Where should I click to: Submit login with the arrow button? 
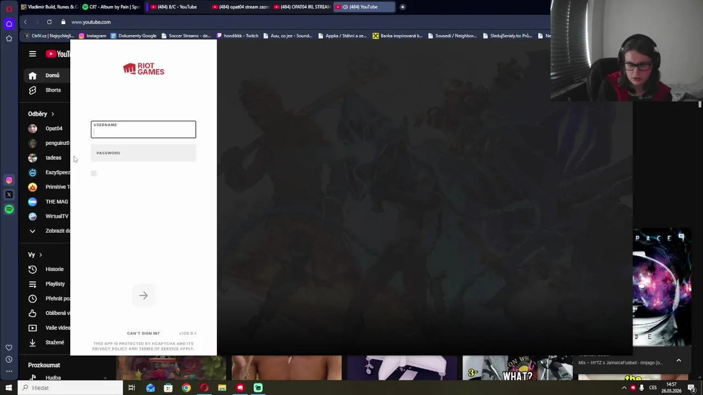coord(143,296)
